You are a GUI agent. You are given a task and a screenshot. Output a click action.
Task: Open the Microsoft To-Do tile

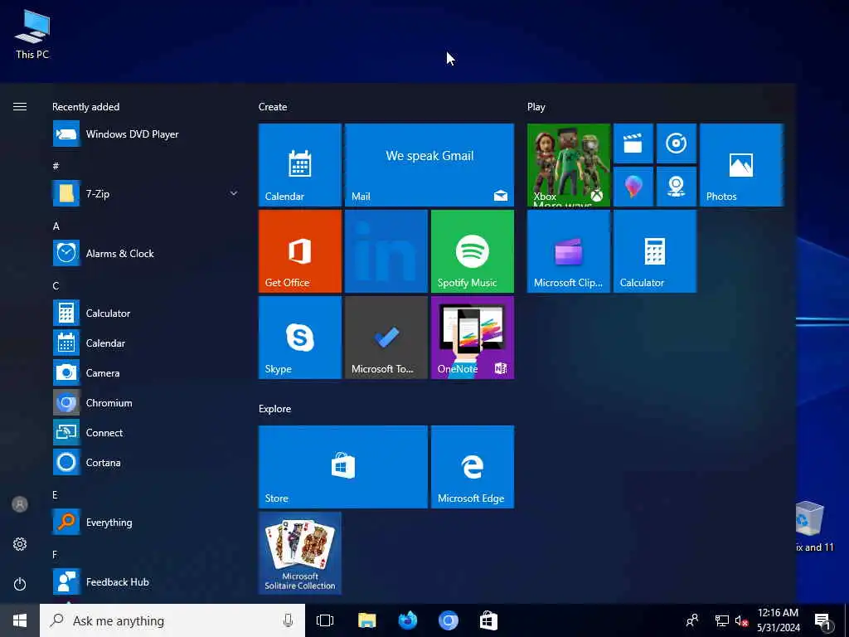pos(386,338)
